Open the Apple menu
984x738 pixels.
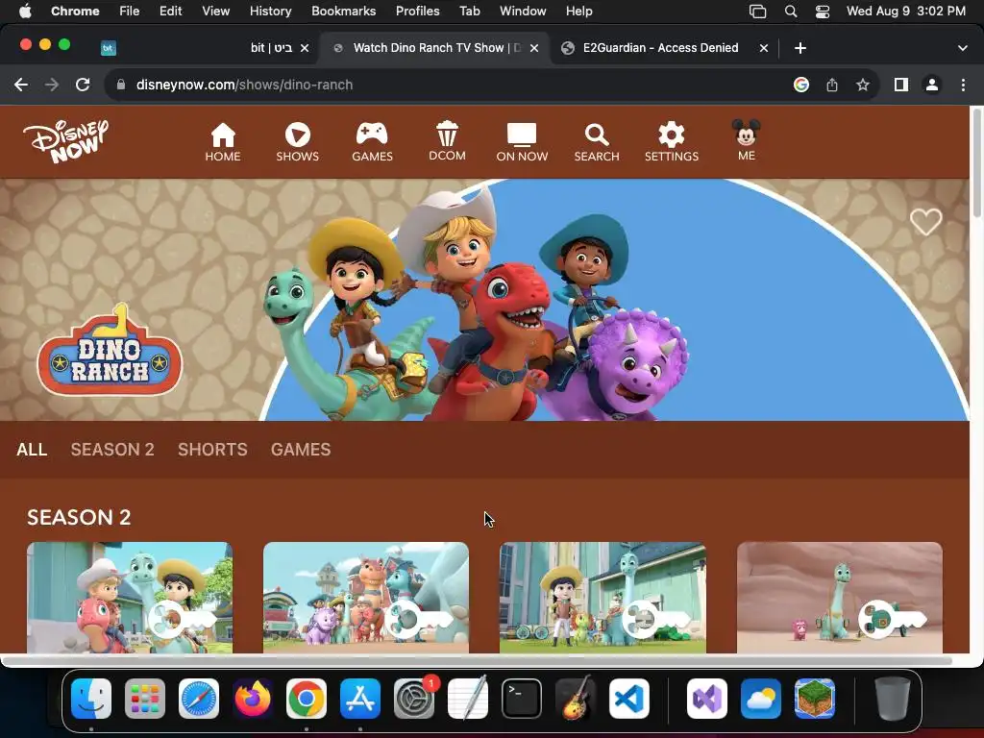click(25, 12)
